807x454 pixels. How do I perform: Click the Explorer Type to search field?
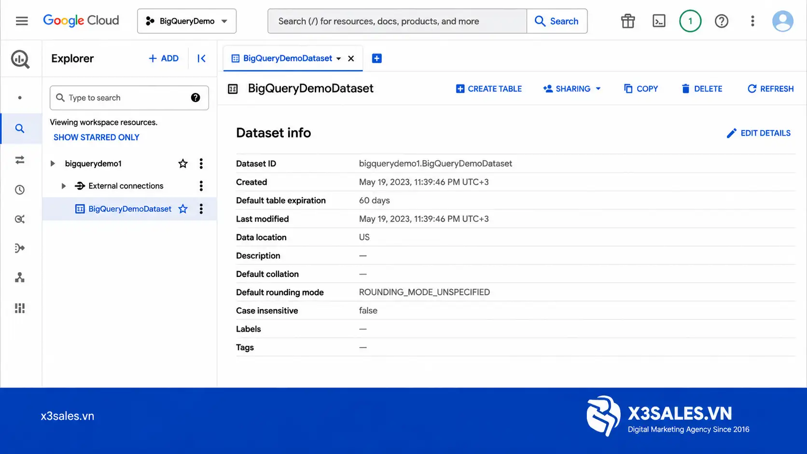coord(129,98)
